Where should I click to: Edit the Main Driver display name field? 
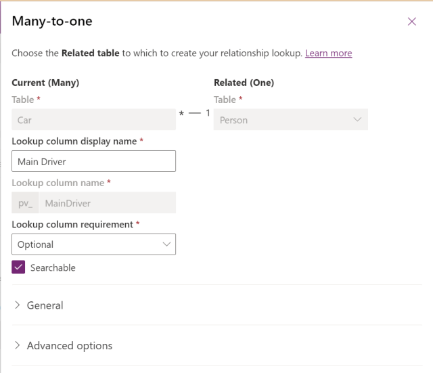click(93, 161)
